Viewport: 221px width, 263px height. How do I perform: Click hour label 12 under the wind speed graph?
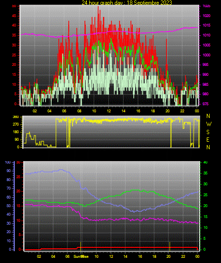pyautogui.click(x=109, y=111)
